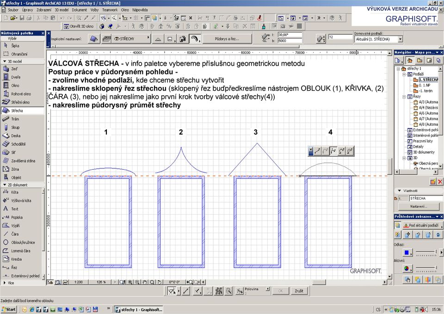Click the Odkaz blue color swatch
444x314 pixels.
click(x=407, y=252)
